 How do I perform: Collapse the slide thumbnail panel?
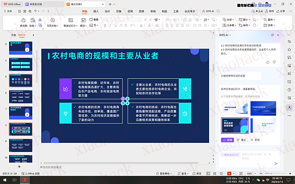coord(33,35)
